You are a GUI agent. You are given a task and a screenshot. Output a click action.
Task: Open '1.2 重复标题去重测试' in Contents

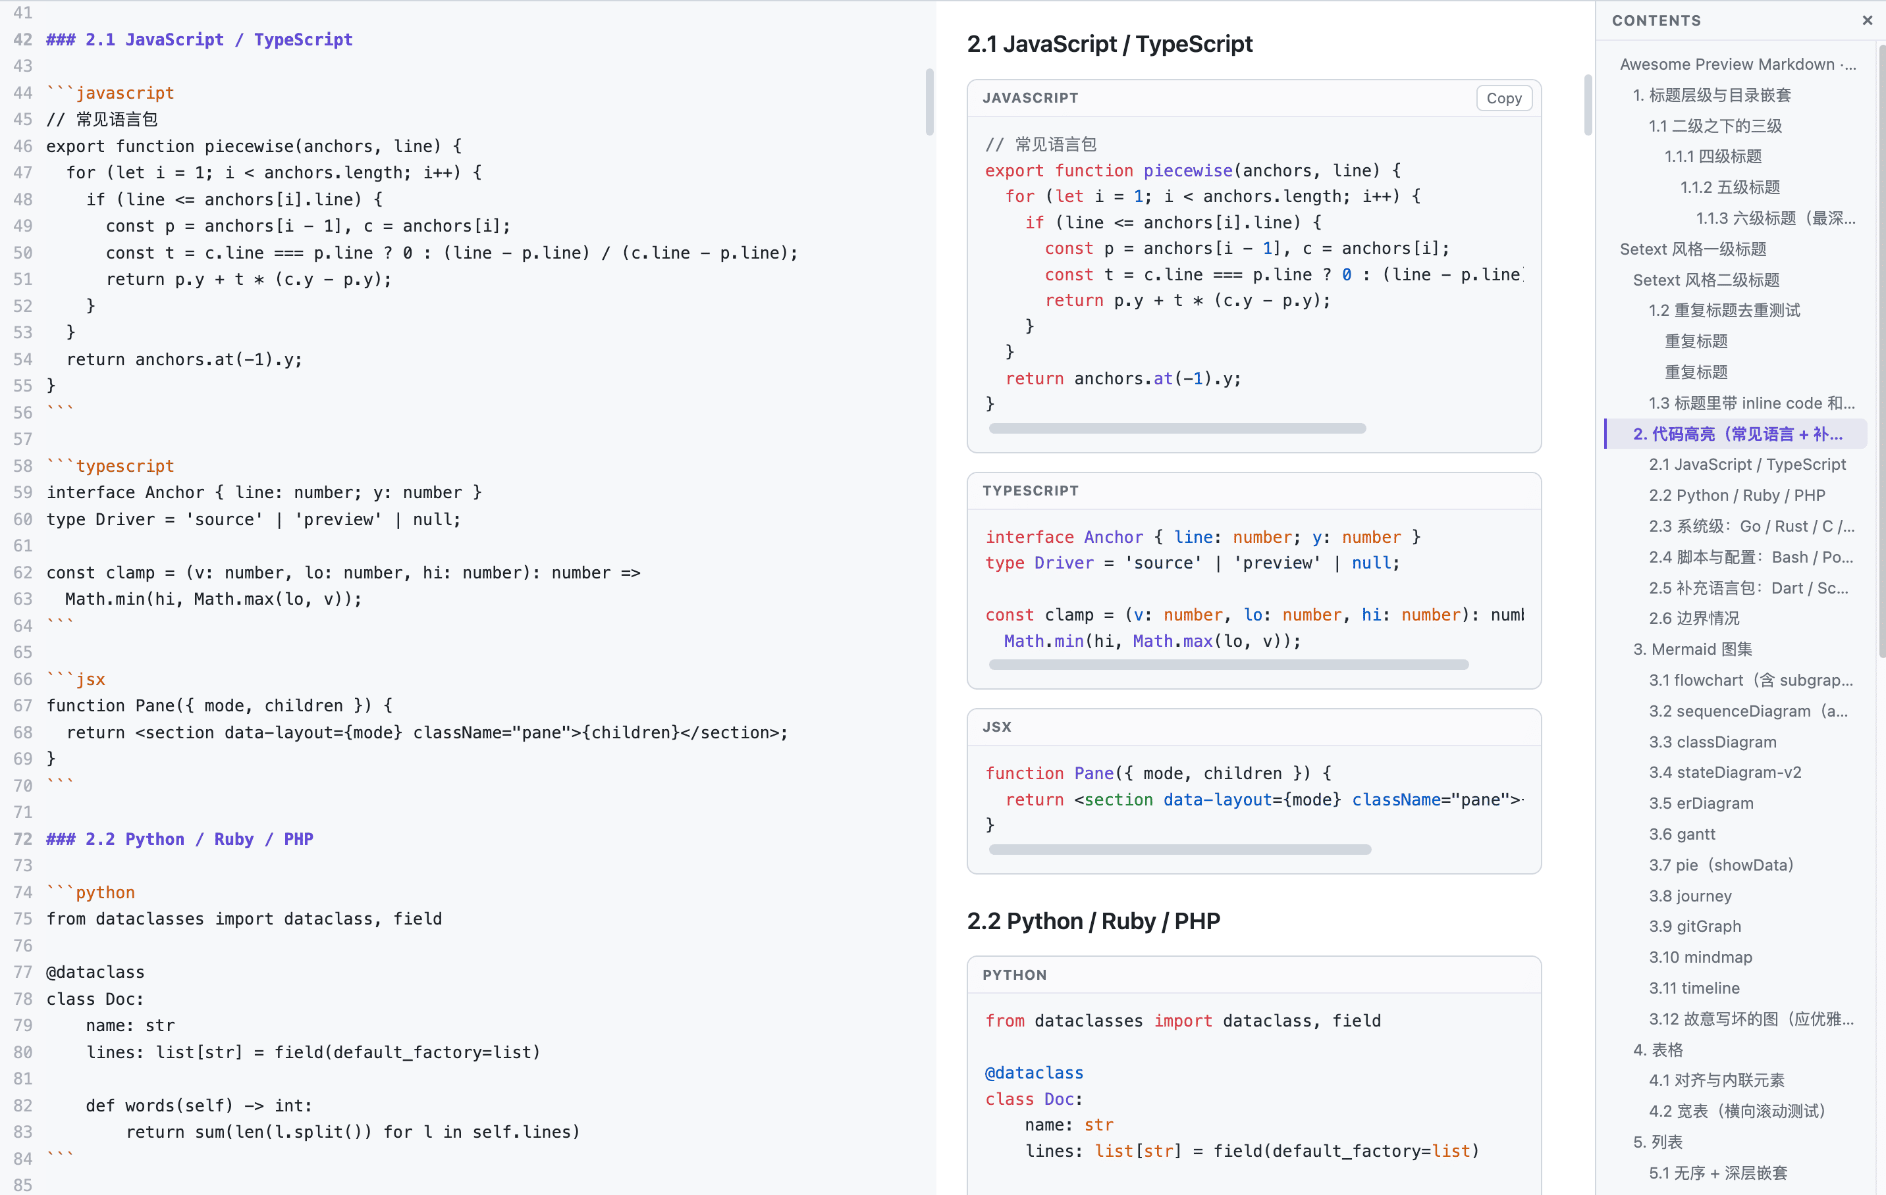1724,310
